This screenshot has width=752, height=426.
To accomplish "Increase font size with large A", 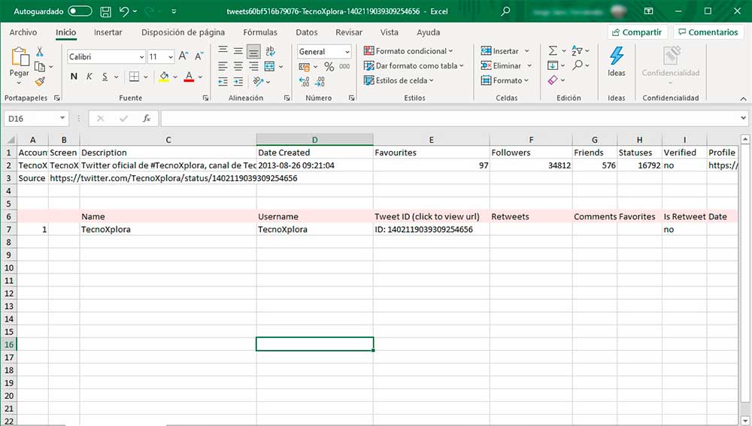I will [183, 56].
